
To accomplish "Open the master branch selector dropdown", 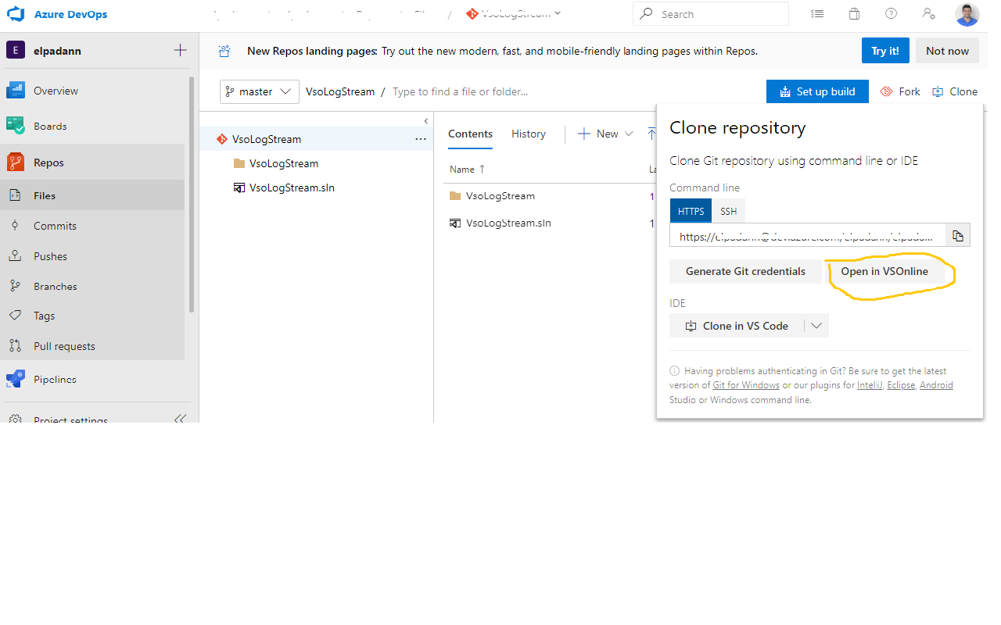I will 259,91.
